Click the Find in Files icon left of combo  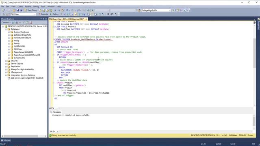(139, 10)
